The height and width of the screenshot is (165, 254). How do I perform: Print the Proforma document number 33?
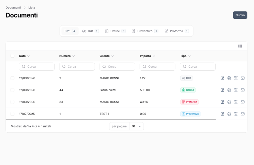pos(229,102)
